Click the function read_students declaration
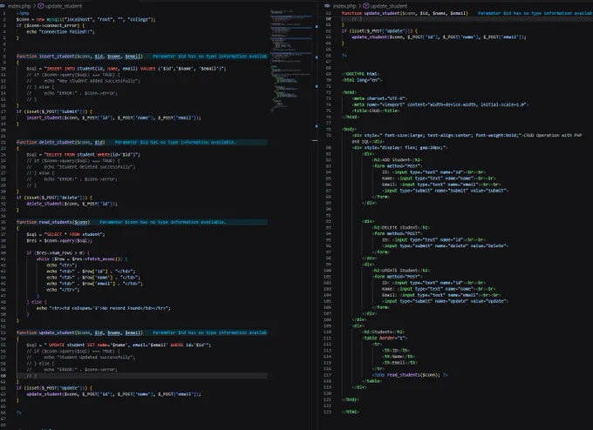 coord(53,222)
